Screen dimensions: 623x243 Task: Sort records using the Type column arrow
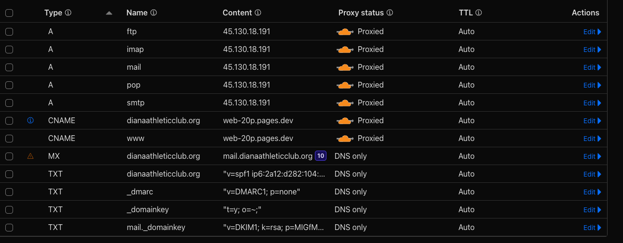click(109, 13)
